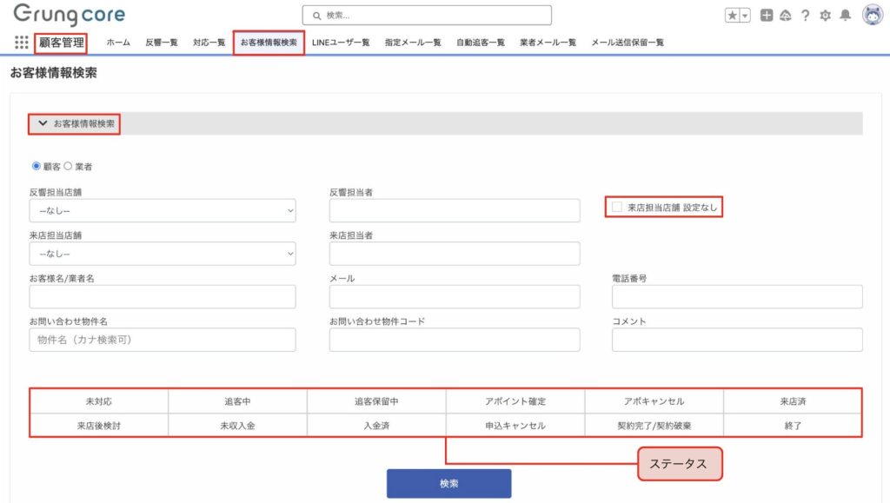Click the plus global actions icon
The height and width of the screenshot is (503, 890).
(767, 16)
